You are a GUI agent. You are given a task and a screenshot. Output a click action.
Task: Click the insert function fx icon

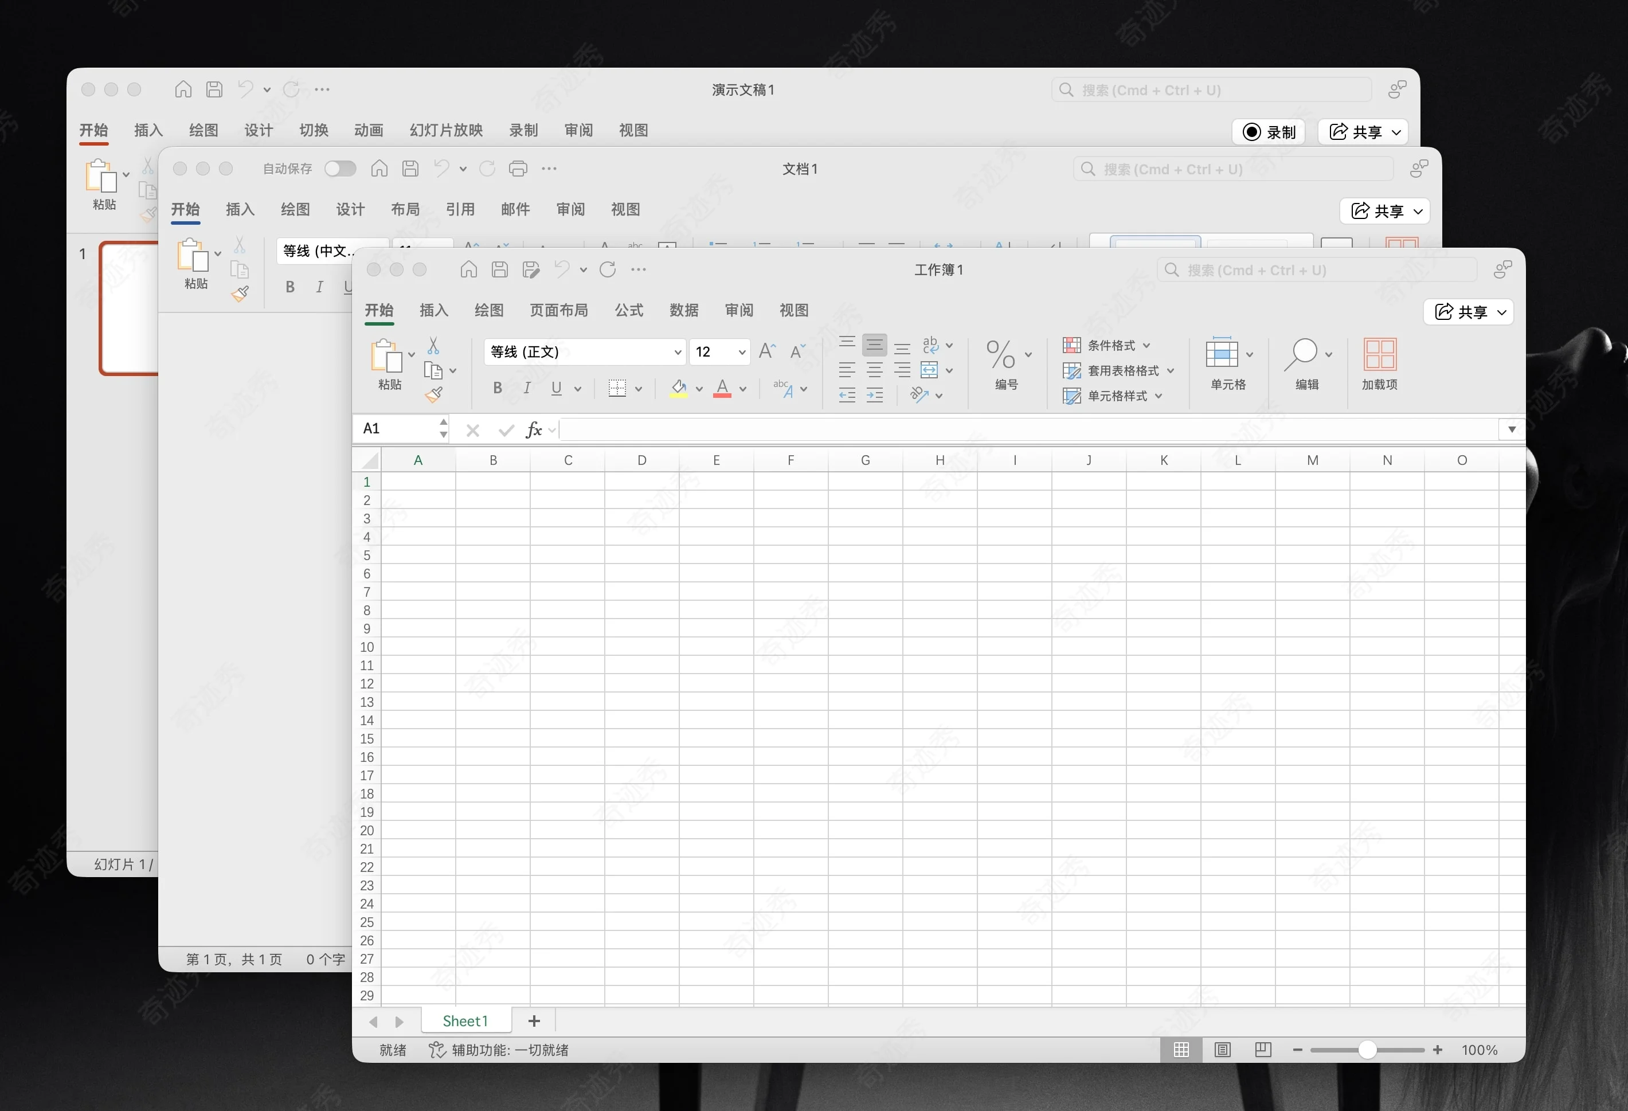click(x=534, y=429)
